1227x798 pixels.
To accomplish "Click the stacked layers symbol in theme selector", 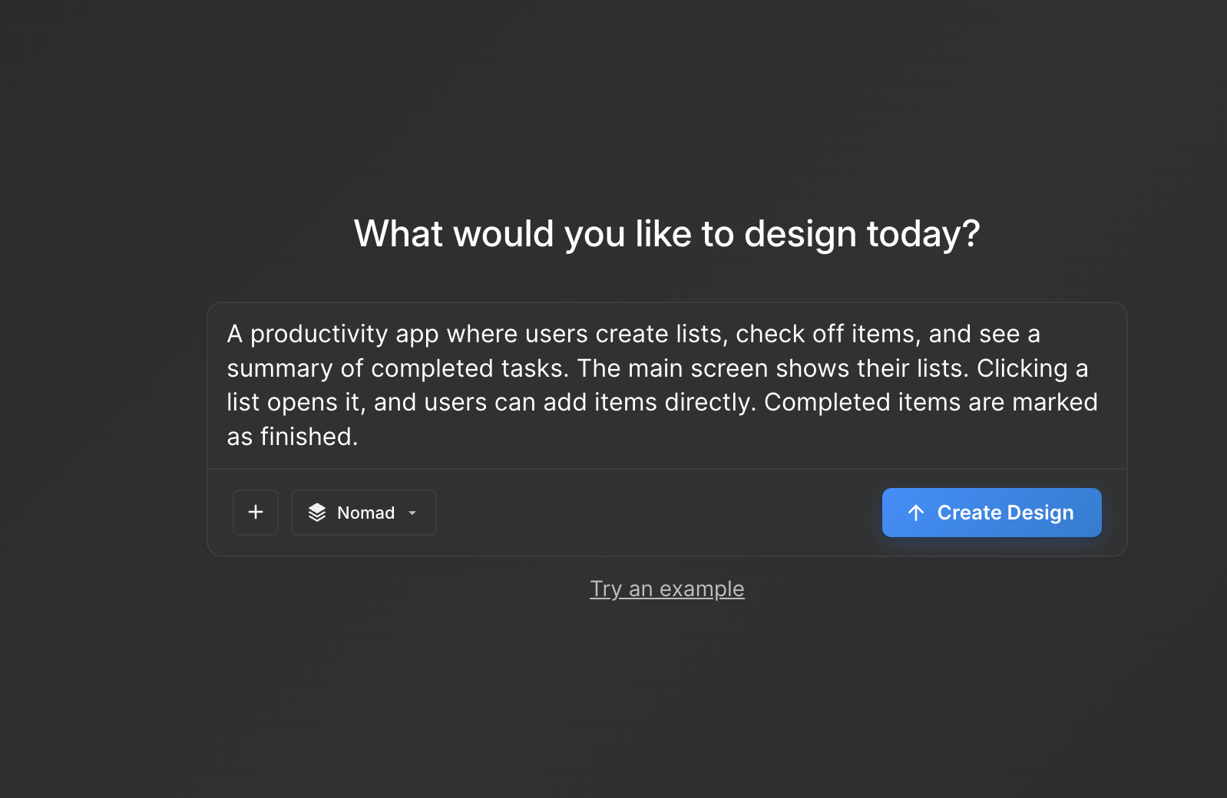I will click(x=319, y=513).
